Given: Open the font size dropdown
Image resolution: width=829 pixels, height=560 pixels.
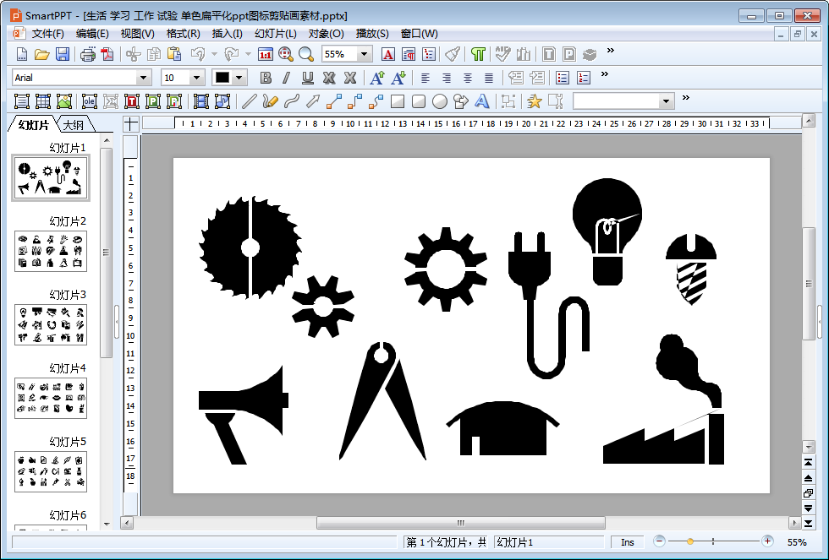Looking at the screenshot, I should pyautogui.click(x=197, y=78).
